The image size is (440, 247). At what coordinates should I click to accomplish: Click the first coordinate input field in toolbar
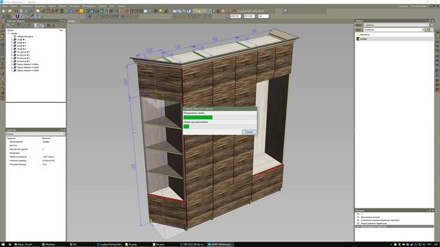235,16
